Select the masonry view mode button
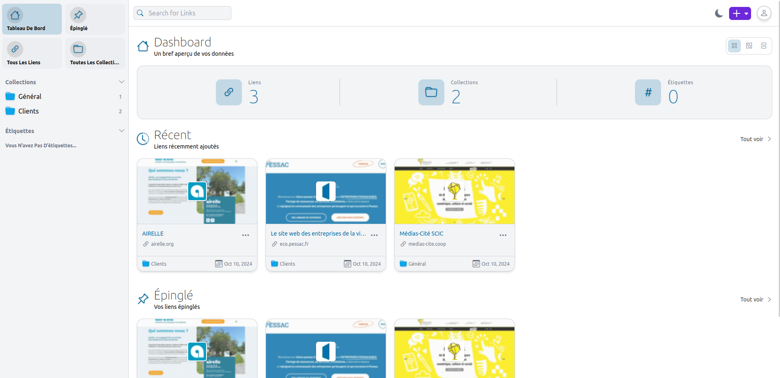 749,46
